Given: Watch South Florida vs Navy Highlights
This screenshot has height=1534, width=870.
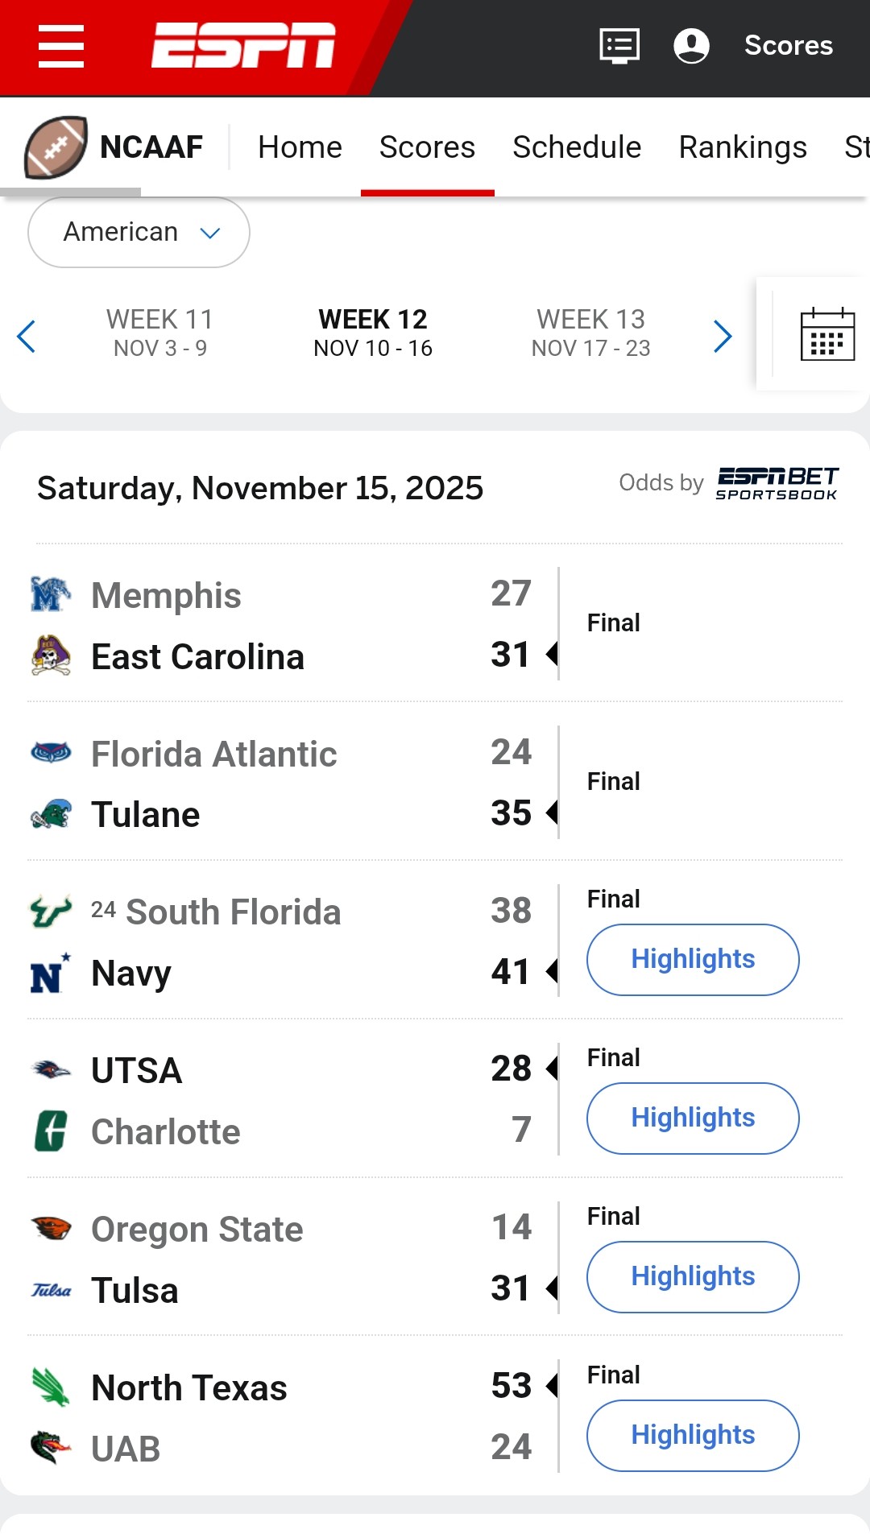Looking at the screenshot, I should (x=693, y=959).
